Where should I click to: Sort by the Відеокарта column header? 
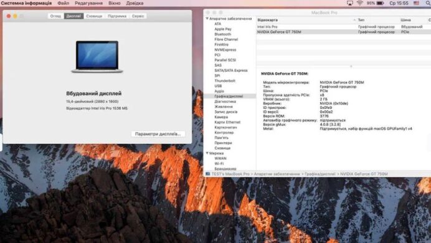[x=306, y=20]
